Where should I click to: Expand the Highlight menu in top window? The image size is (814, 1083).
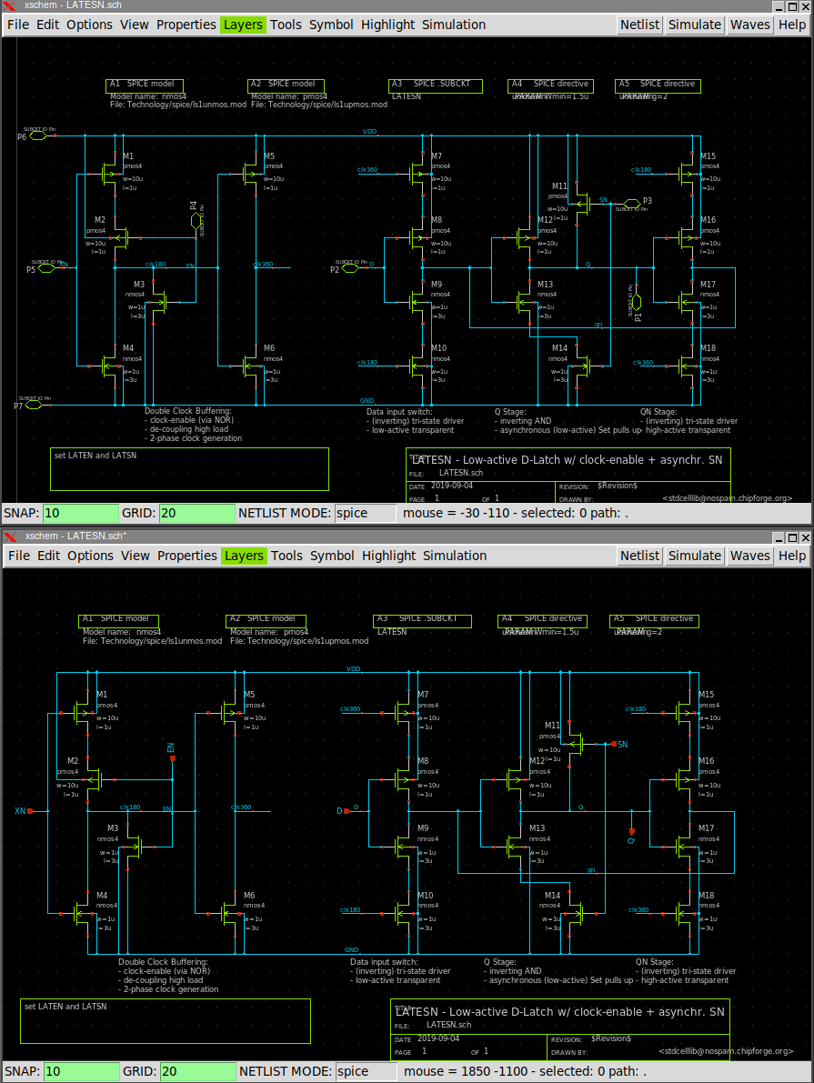click(387, 25)
